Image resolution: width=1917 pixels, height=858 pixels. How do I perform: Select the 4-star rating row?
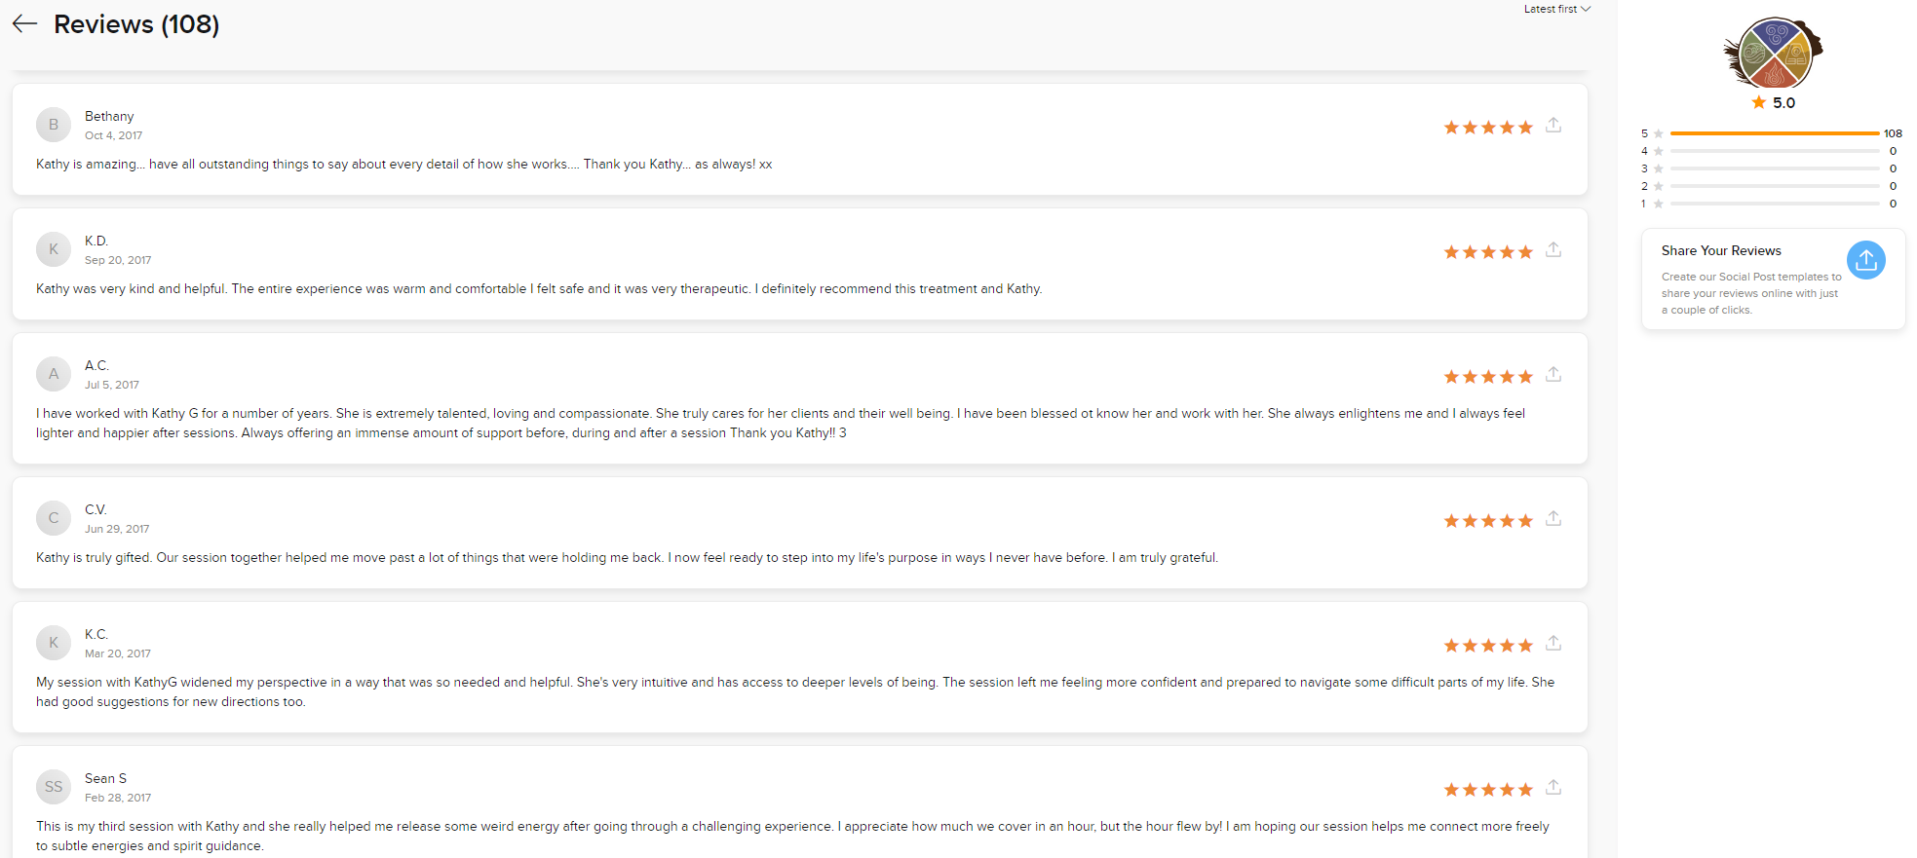(x=1769, y=151)
